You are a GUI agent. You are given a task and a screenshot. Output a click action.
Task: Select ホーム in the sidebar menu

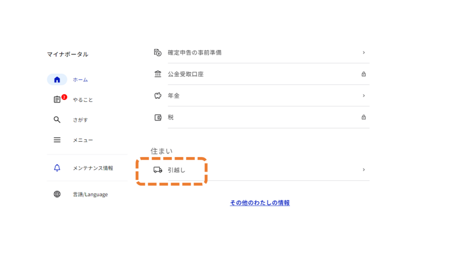(81, 80)
